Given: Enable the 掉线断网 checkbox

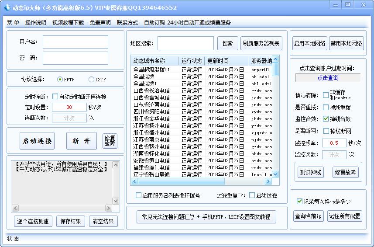Looking at the screenshot, I should point(326,131).
